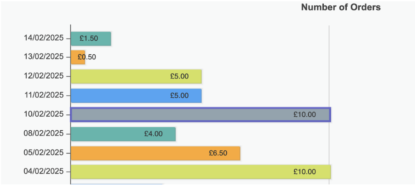Select the small orange 13/02/2025 bar

78,57
